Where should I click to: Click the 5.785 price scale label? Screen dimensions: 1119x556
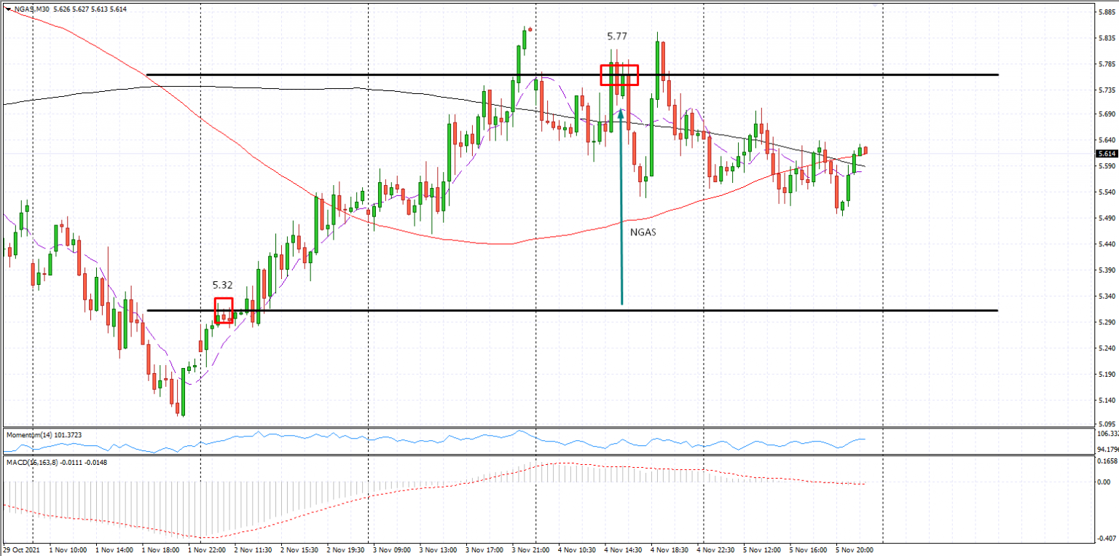1107,64
